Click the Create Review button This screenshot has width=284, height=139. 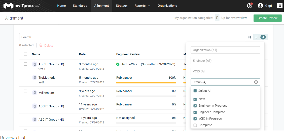point(267,18)
